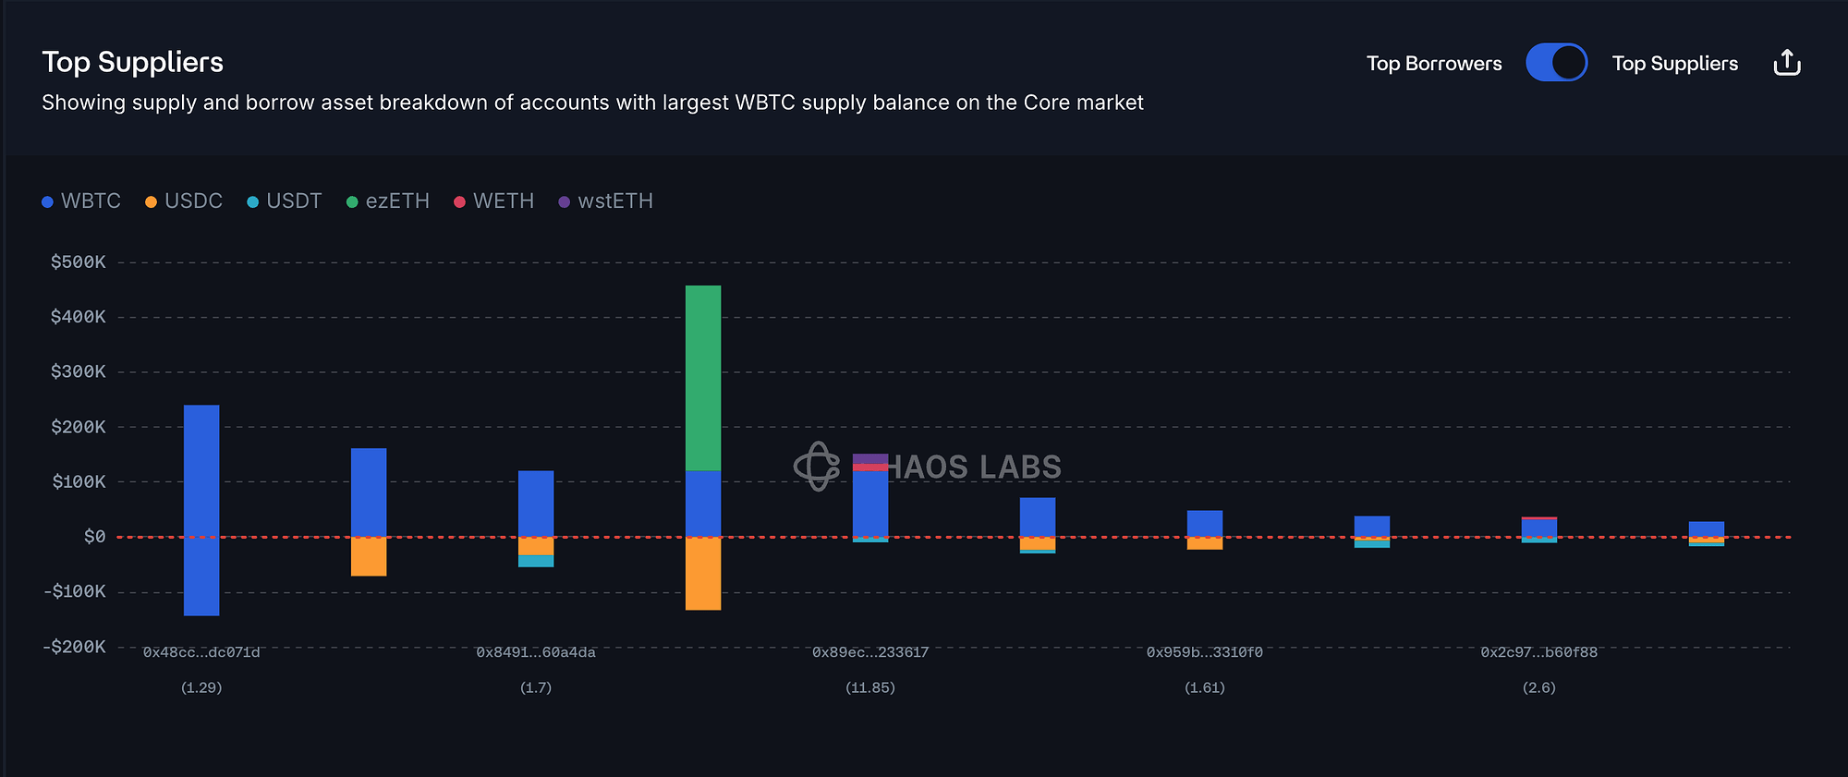This screenshot has height=777, width=1848.
Task: Click the purple wstETH bar segment
Action: (x=870, y=458)
